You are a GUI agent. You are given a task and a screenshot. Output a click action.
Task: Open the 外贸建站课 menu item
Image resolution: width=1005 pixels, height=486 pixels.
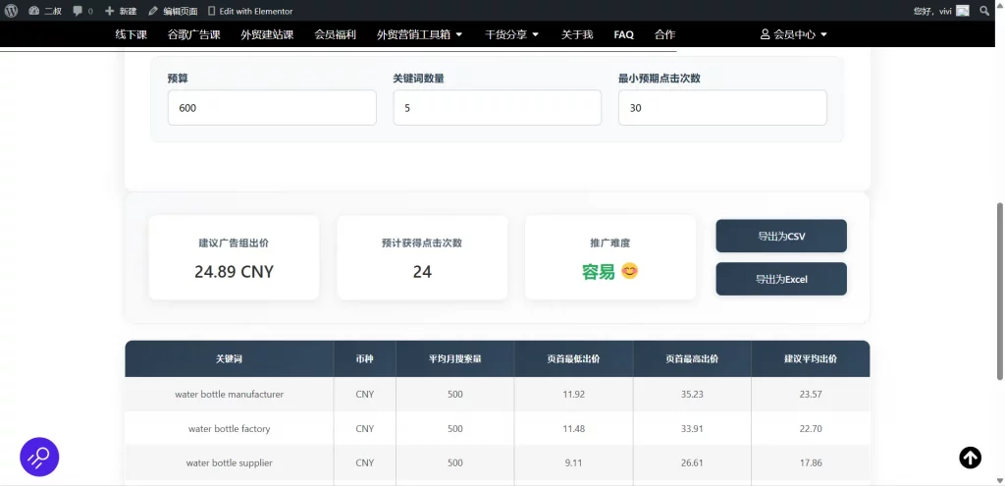click(x=267, y=34)
